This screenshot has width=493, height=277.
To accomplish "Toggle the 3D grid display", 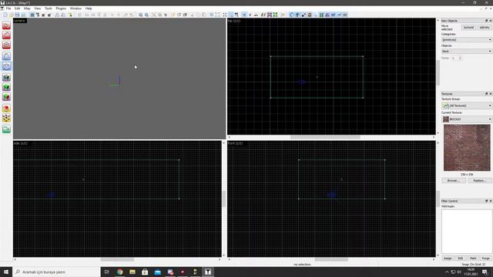I will 38,15.
